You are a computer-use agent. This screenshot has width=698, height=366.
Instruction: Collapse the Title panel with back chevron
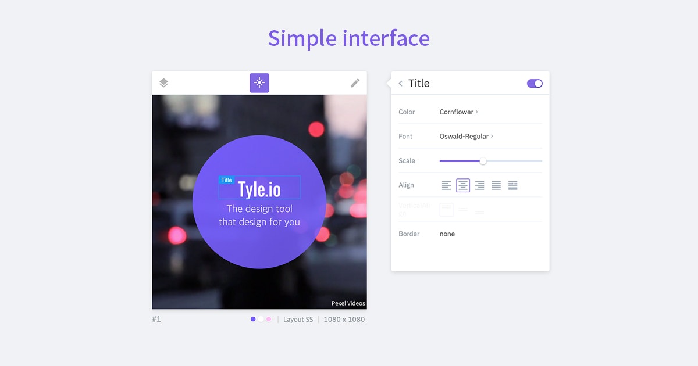[x=400, y=83]
